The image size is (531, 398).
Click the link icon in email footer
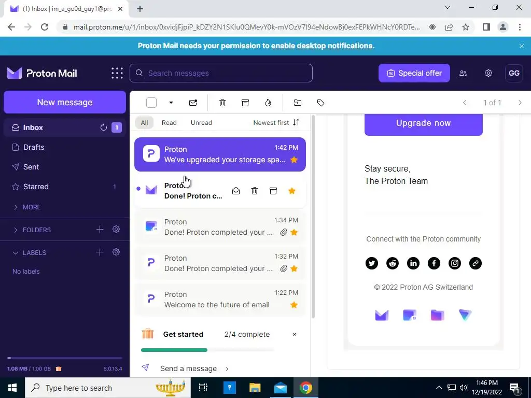coord(475,263)
